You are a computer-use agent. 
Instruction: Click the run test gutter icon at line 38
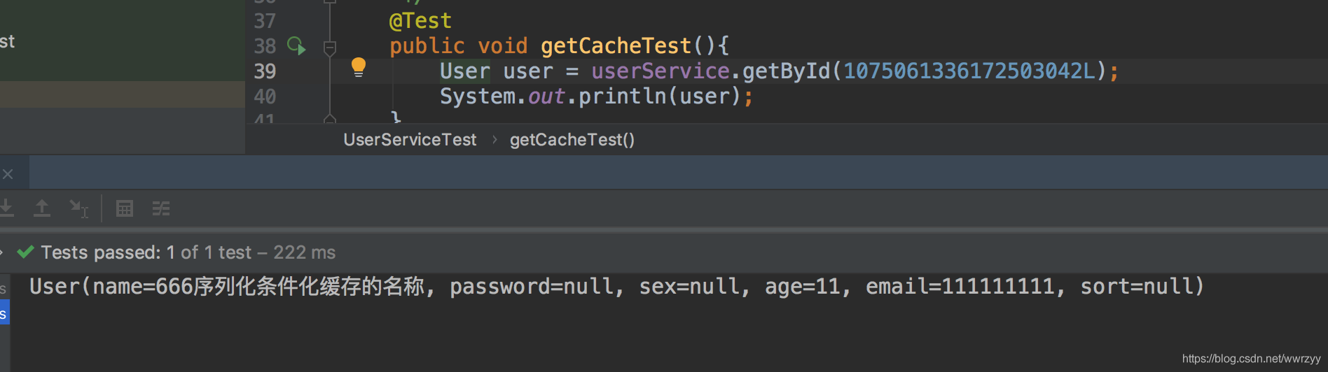pos(296,46)
